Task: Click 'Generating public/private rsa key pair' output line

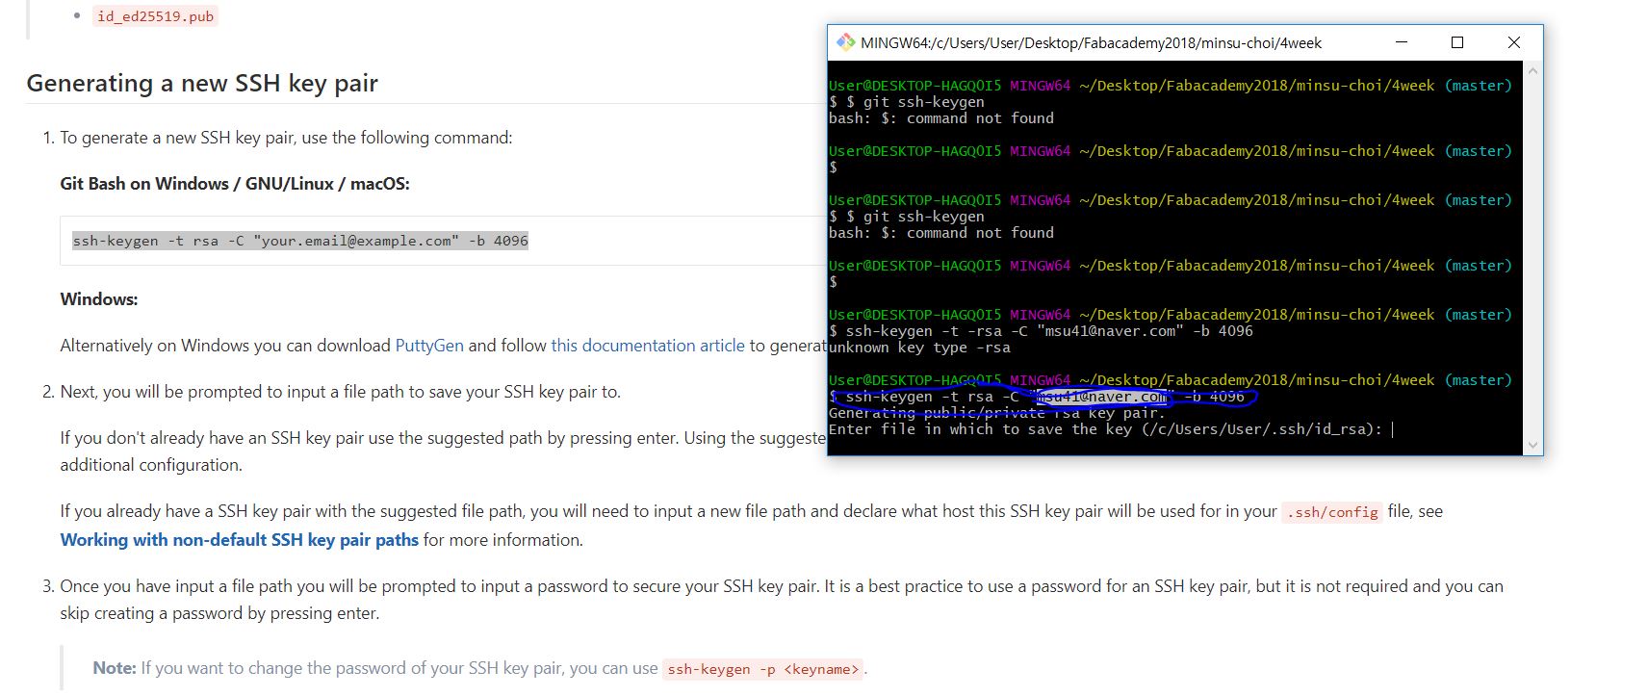Action: (997, 413)
